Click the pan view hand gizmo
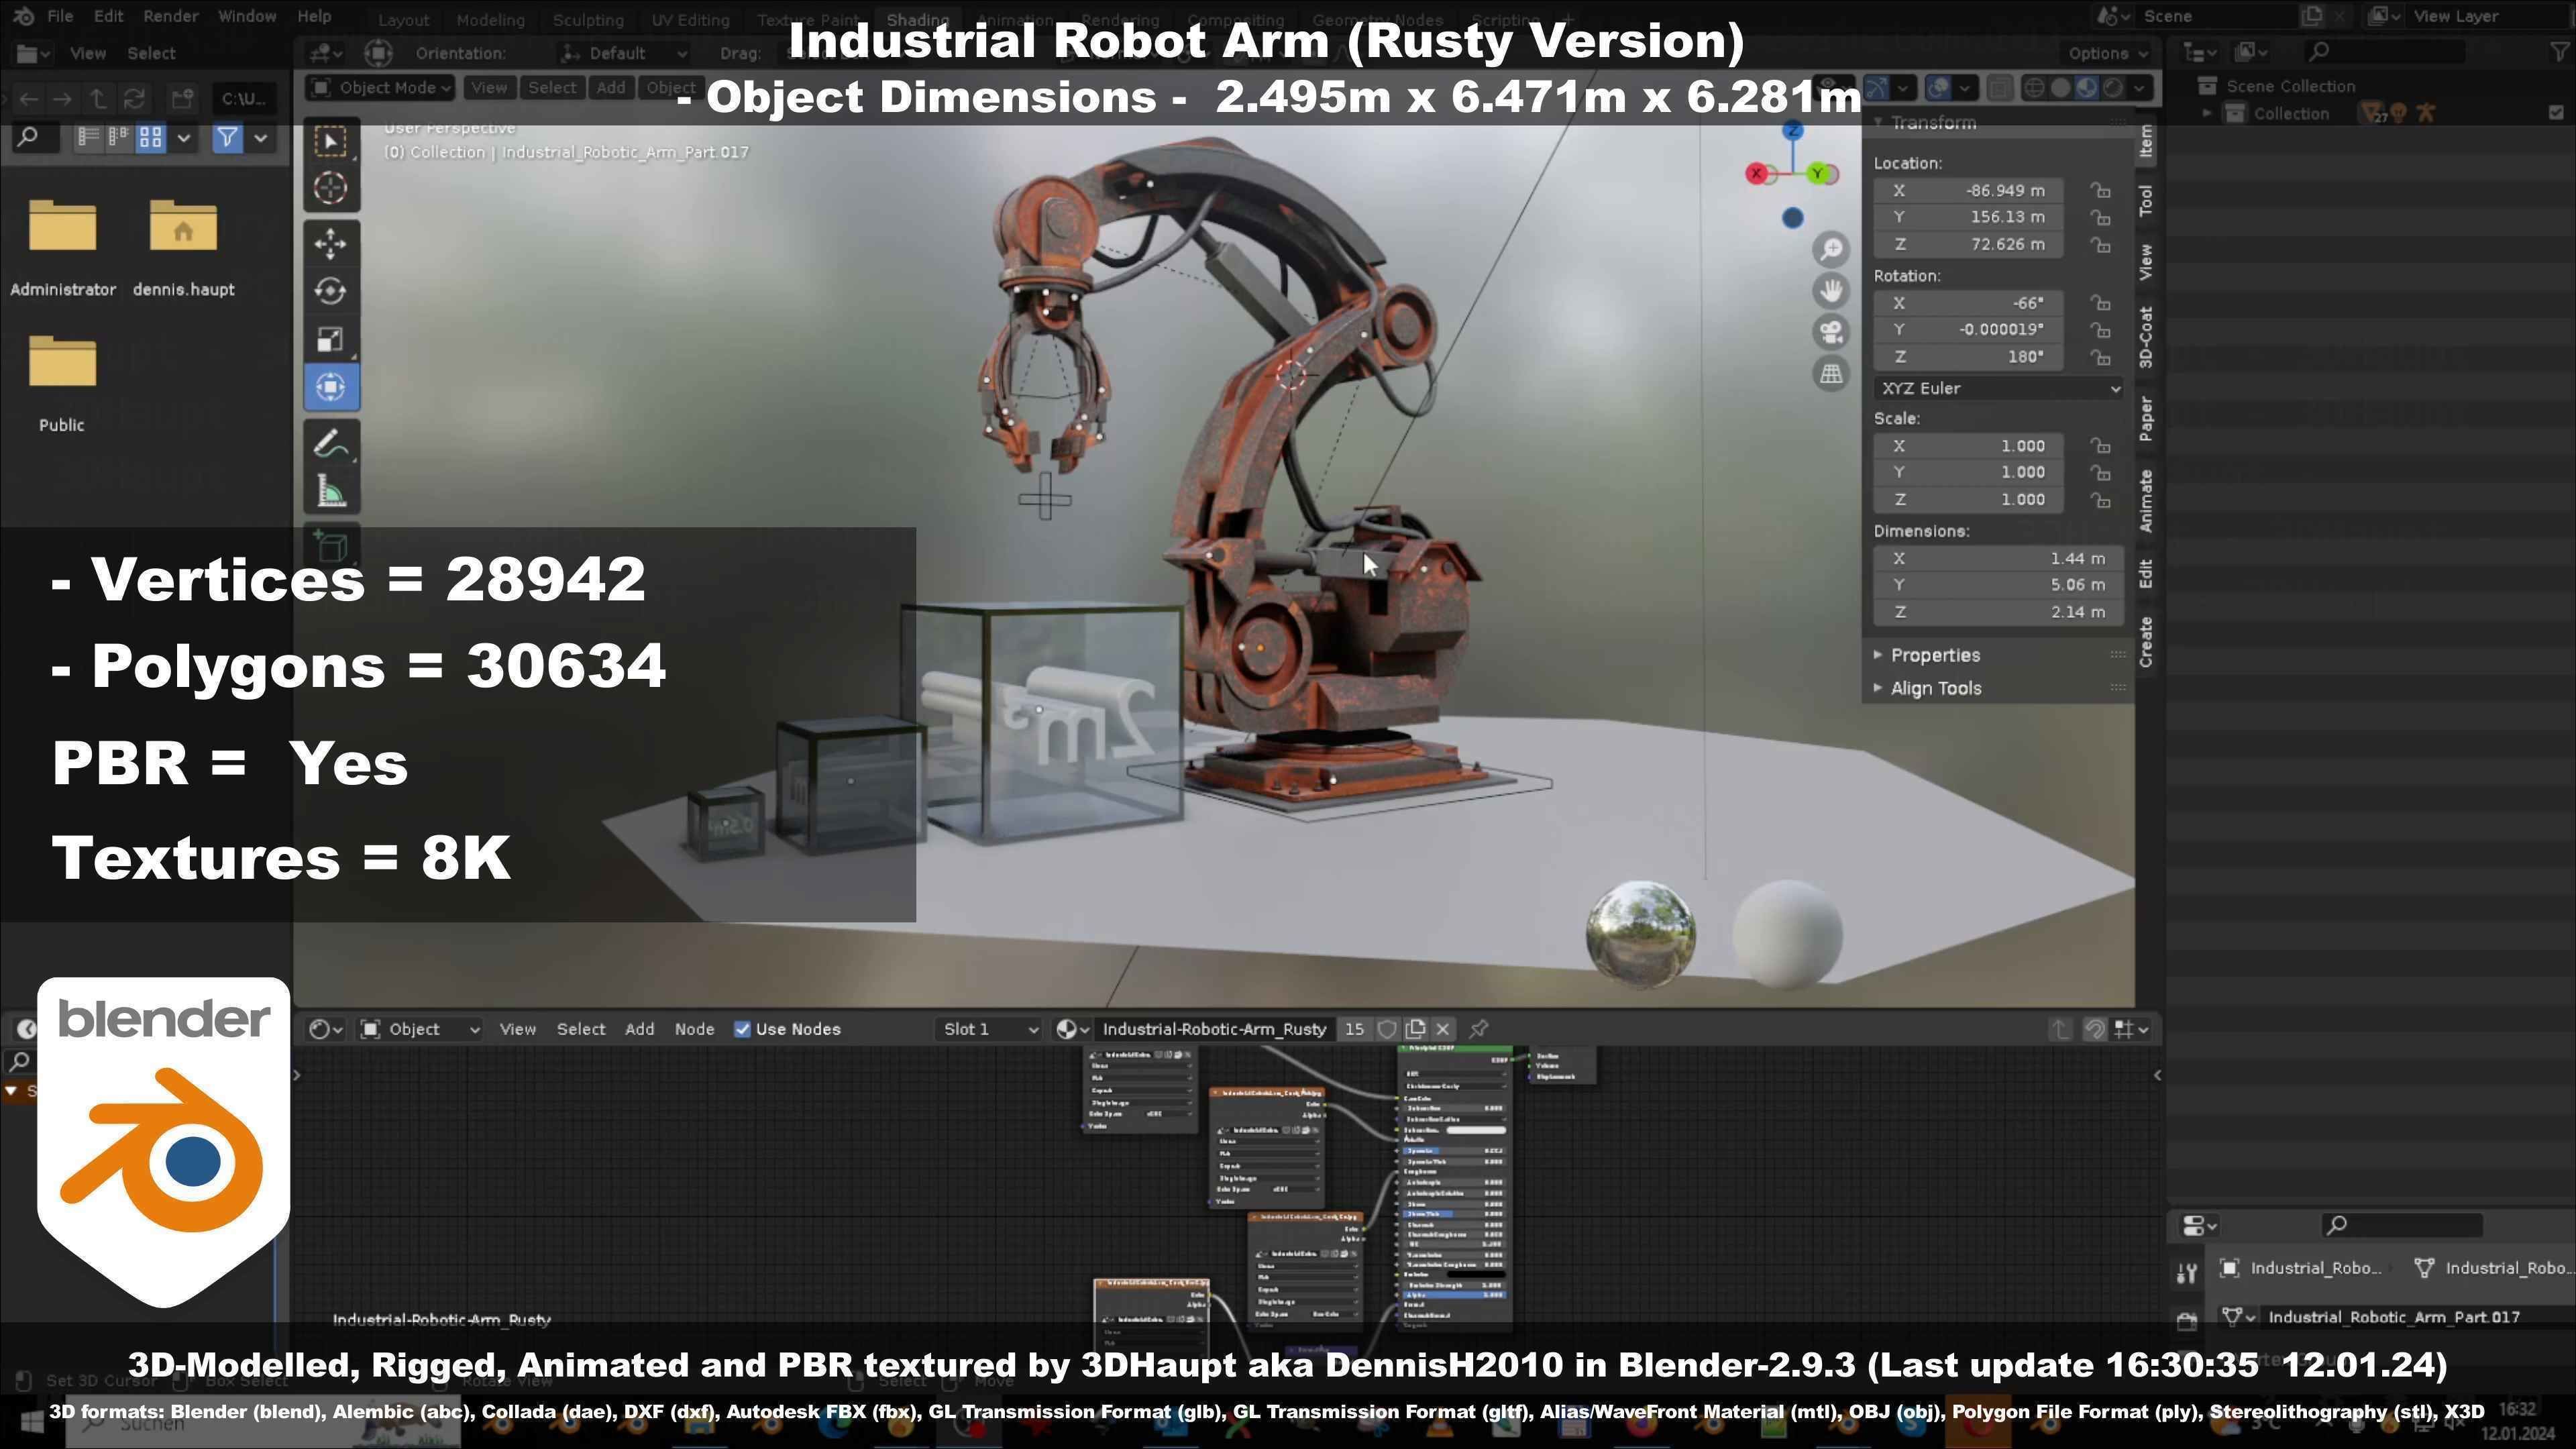The width and height of the screenshot is (2576, 1449). coord(1831,291)
